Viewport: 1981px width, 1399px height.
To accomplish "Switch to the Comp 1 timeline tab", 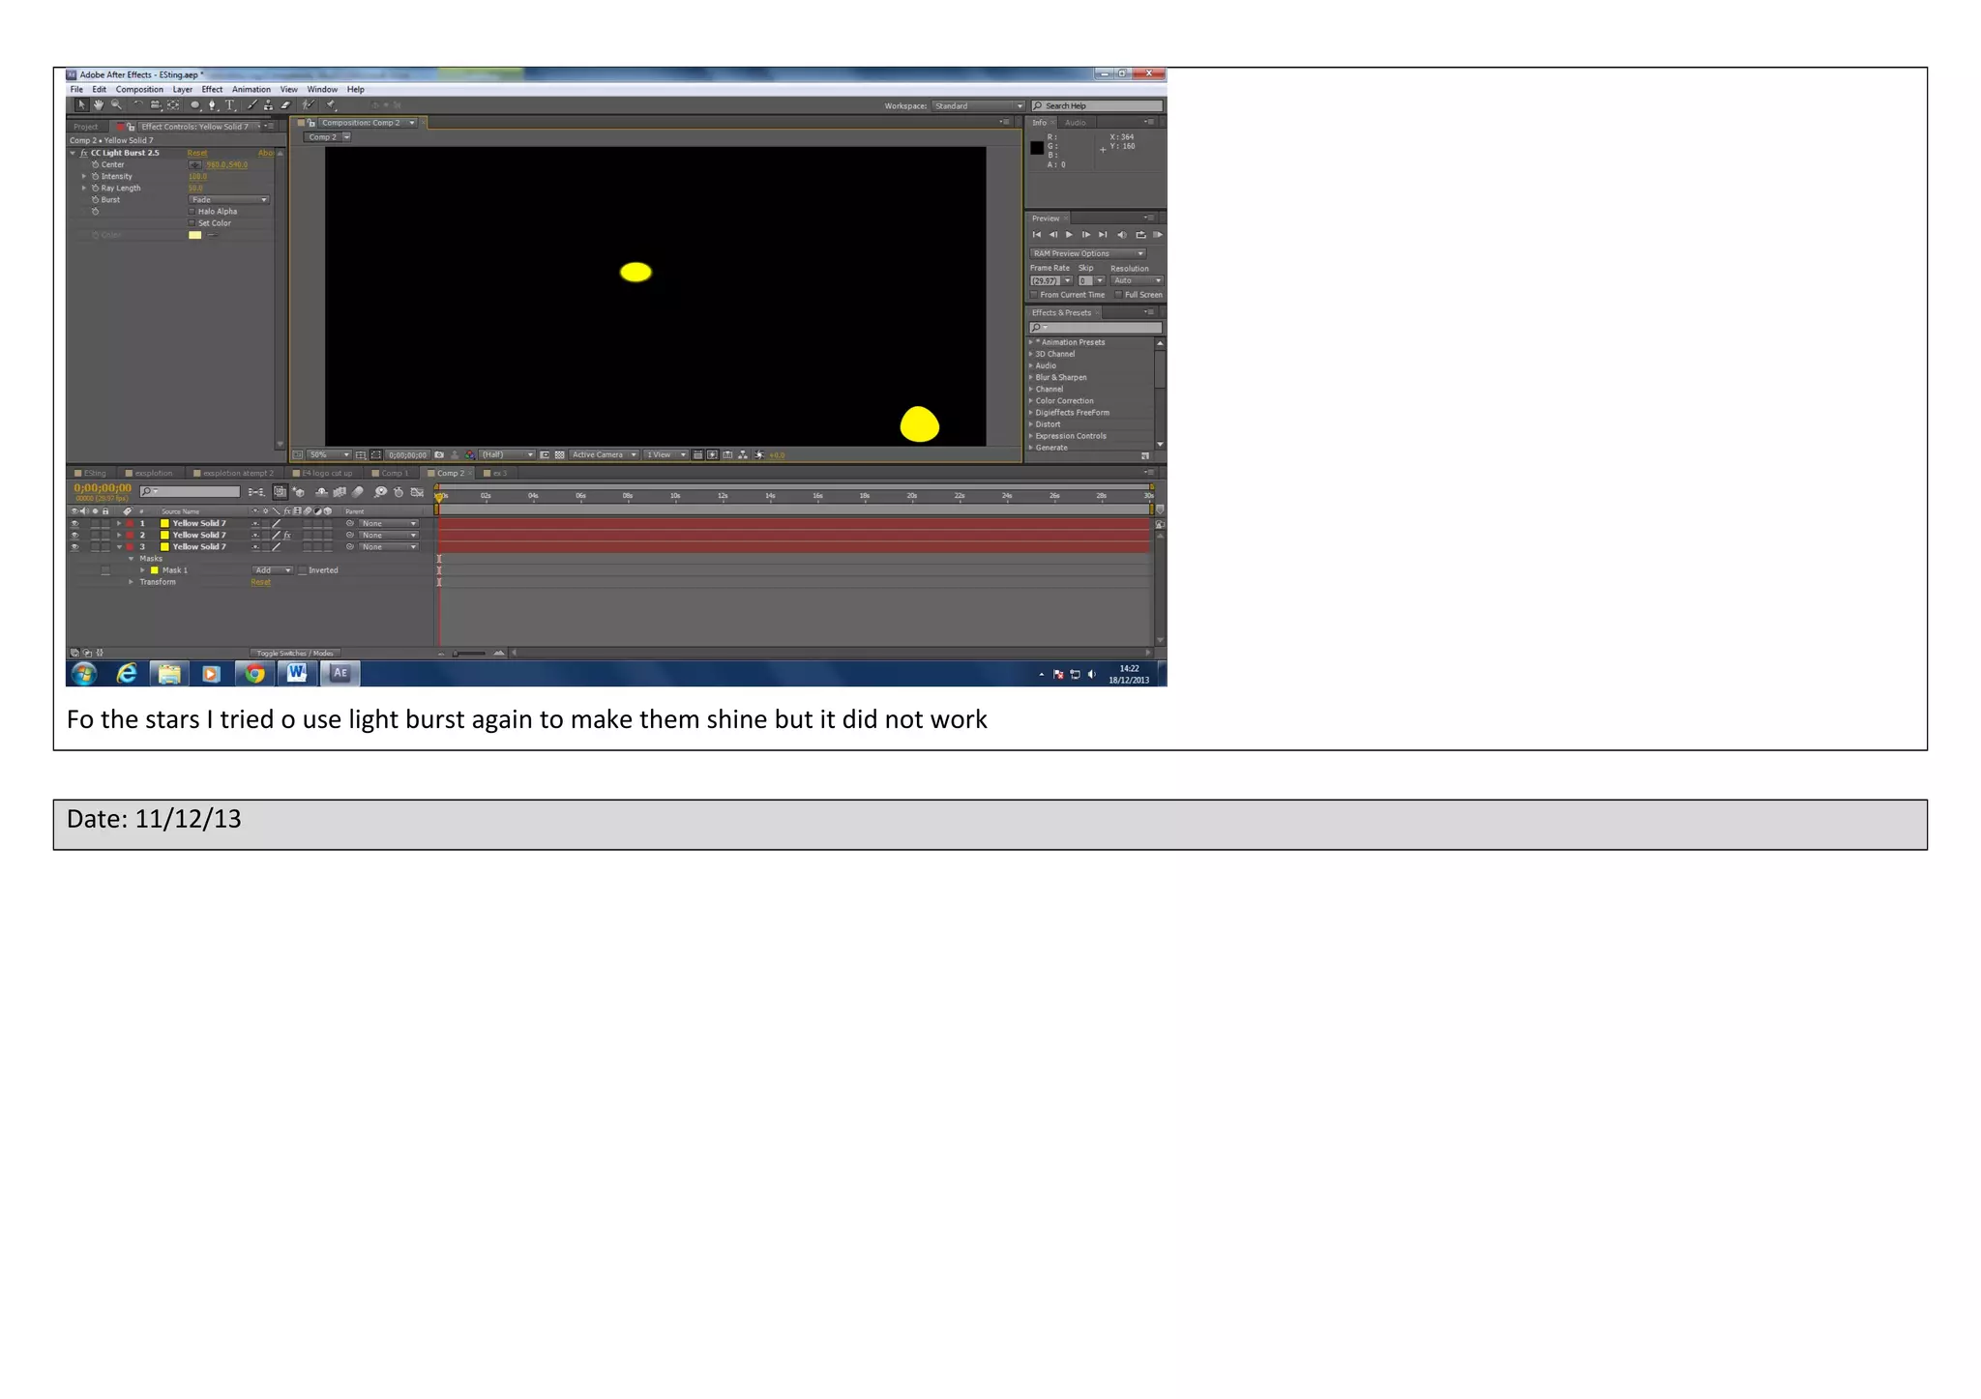I will (394, 474).
